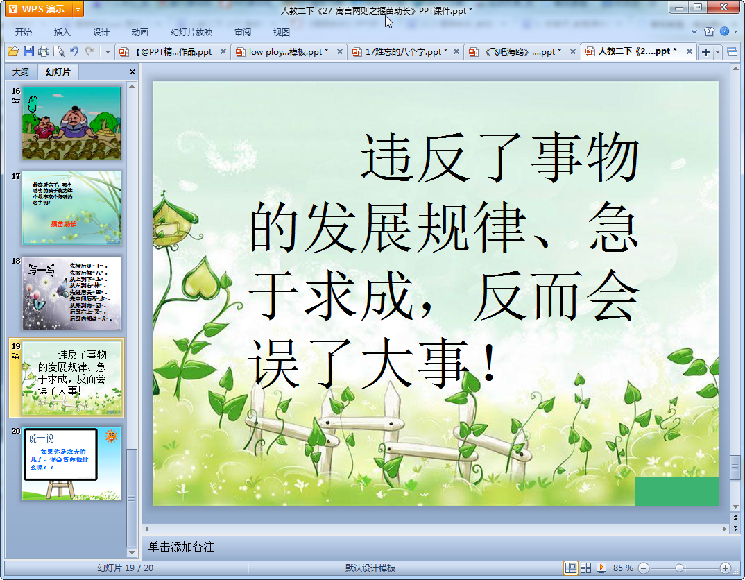
Task: Click the Undo arrow icon
Action: click(x=74, y=51)
